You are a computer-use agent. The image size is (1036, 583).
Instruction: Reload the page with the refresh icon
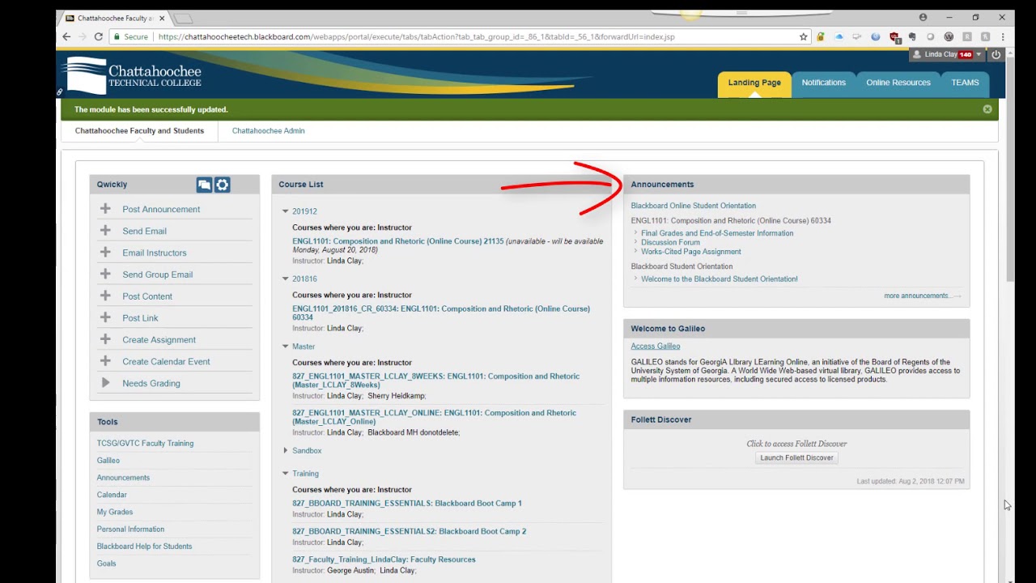(99, 36)
